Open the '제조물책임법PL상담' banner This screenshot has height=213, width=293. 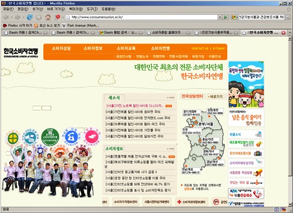pyautogui.click(x=246, y=144)
